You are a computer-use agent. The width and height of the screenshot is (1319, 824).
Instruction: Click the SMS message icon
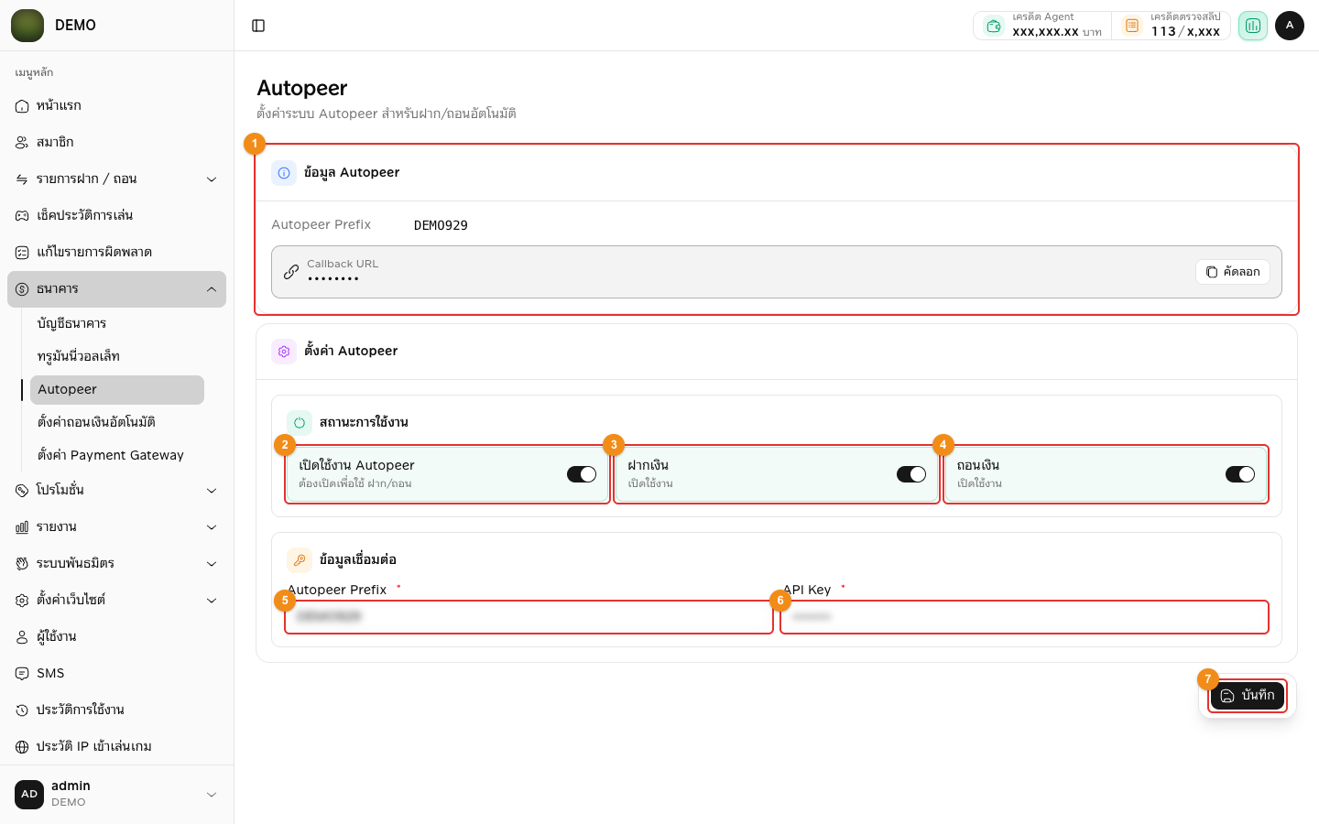tap(22, 674)
